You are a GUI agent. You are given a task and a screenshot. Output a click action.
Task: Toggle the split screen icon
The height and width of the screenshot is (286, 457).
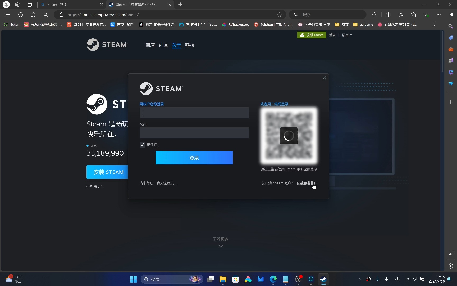click(388, 15)
